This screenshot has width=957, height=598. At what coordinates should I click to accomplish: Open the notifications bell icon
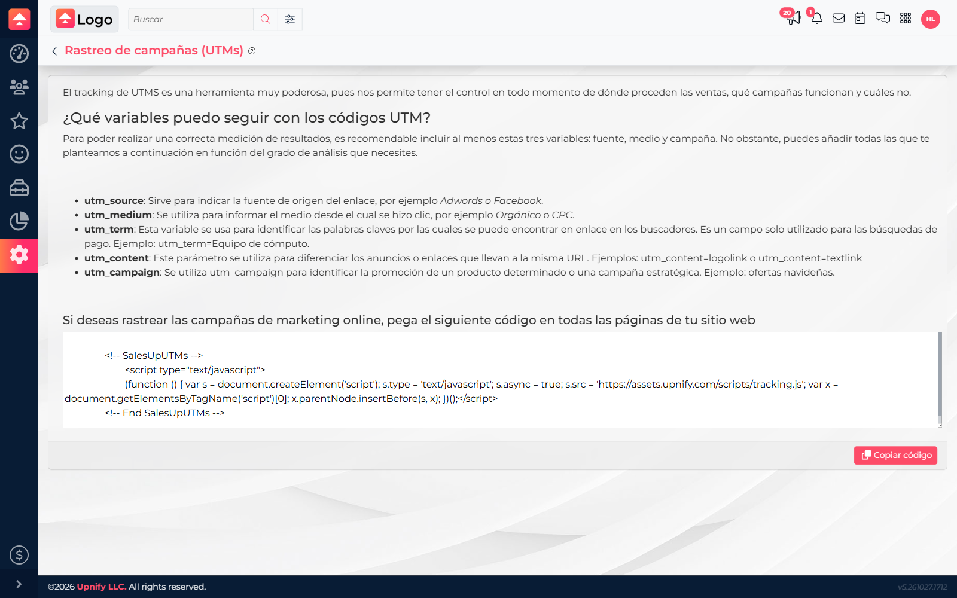click(816, 18)
